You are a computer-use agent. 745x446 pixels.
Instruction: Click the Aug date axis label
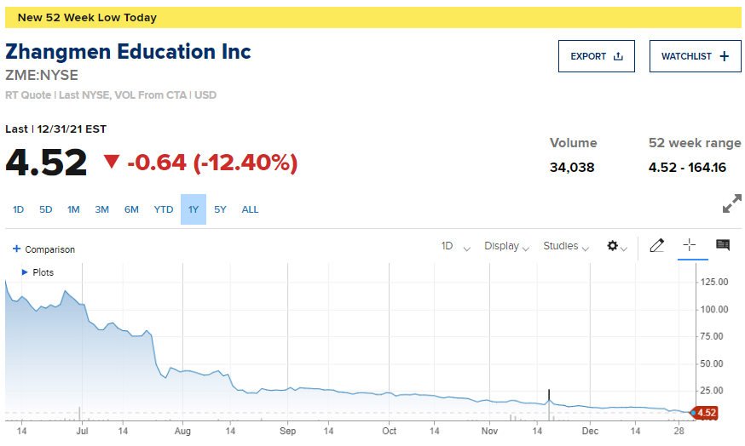click(182, 431)
